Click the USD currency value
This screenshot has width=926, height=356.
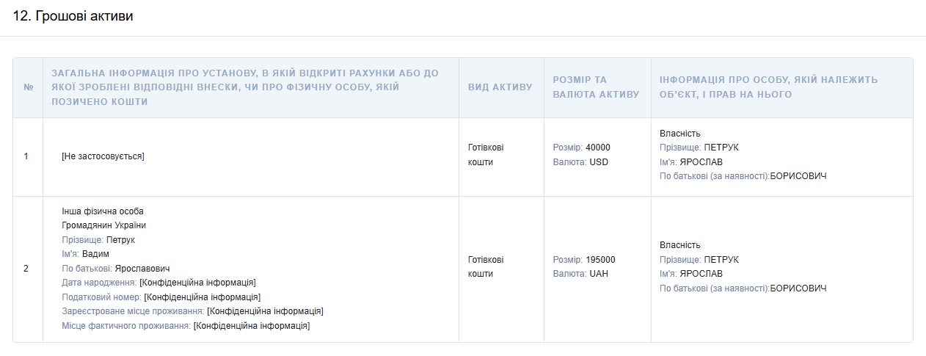(599, 162)
